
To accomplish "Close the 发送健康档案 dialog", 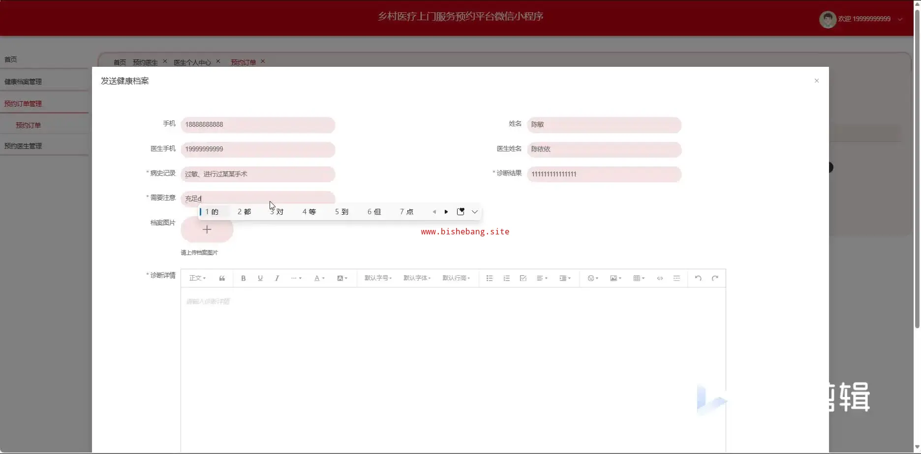I will coord(817,81).
